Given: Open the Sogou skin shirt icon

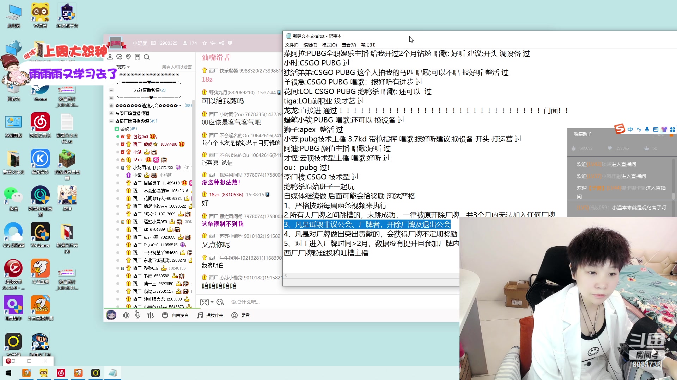Looking at the screenshot, I should [x=664, y=129].
